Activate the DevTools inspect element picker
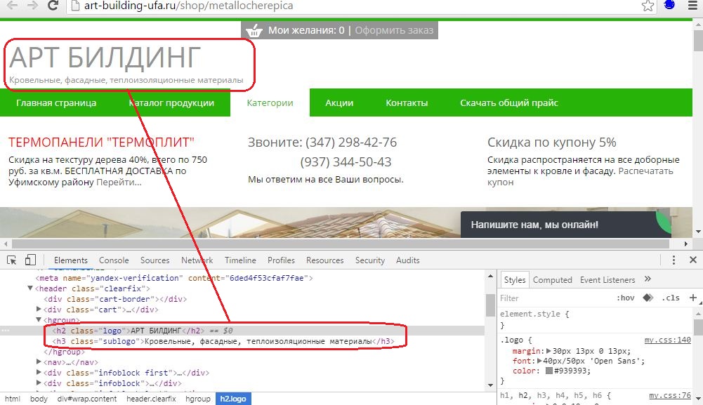 click(12, 260)
